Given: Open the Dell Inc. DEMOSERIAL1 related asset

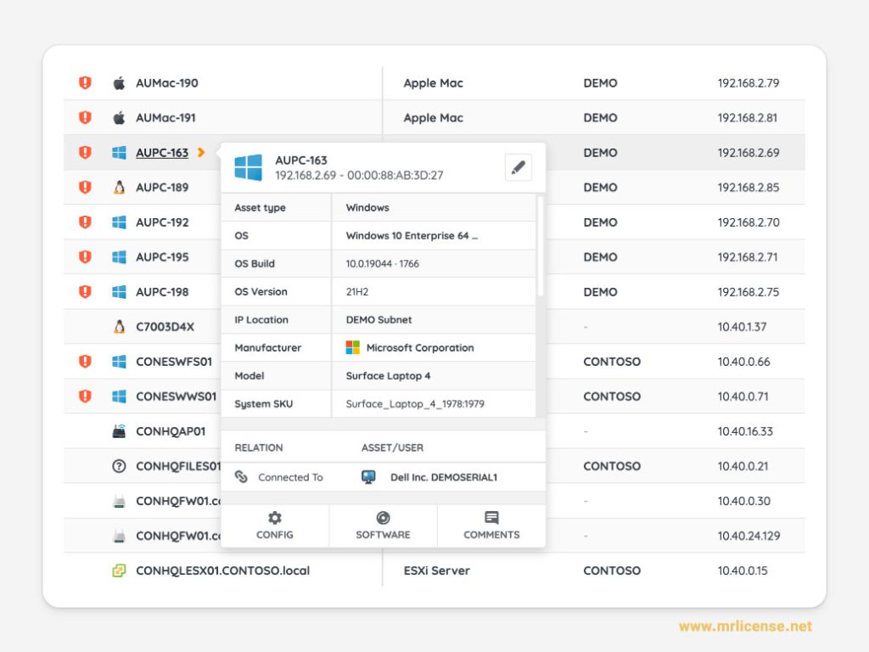Looking at the screenshot, I should (x=443, y=477).
